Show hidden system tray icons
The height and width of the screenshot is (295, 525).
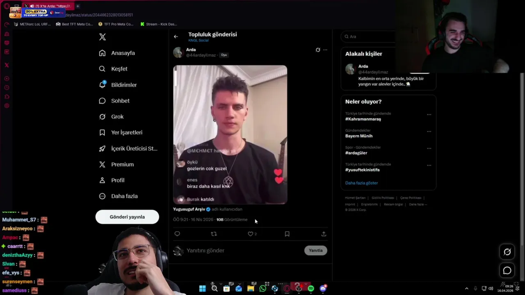coord(466,288)
